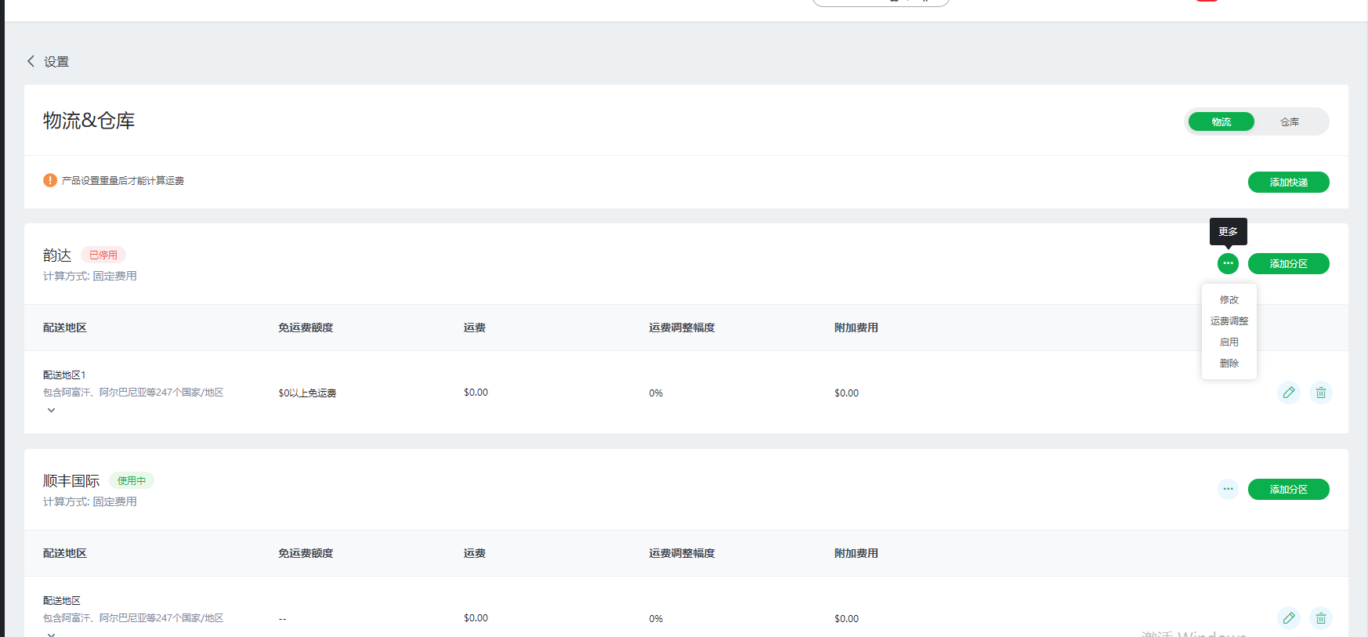Delete the 顺丰国际 delivery zone row

tap(1321, 618)
